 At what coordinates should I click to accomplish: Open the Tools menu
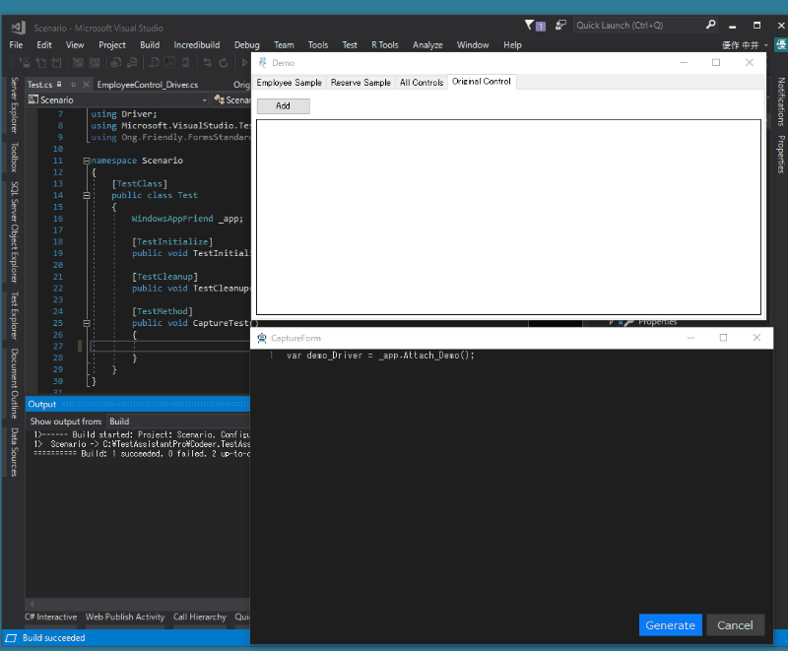pos(317,45)
